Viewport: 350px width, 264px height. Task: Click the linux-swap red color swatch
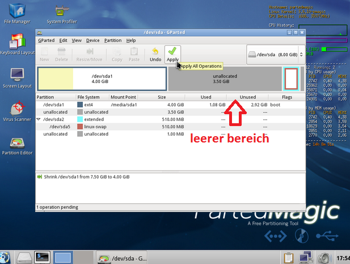click(80, 127)
